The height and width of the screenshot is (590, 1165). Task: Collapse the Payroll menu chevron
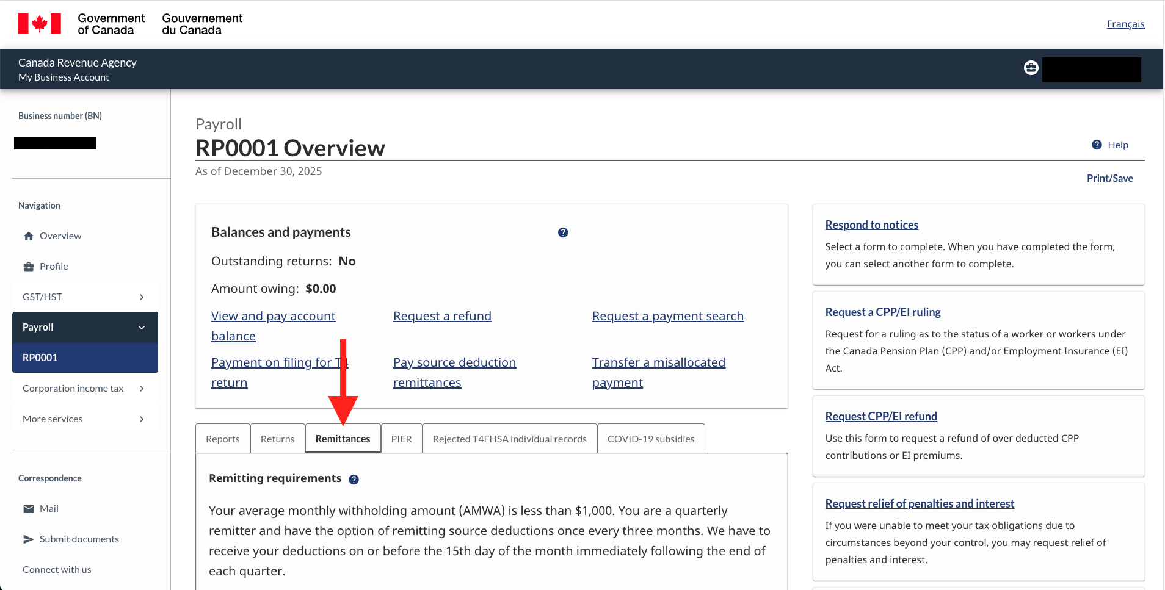(x=142, y=328)
